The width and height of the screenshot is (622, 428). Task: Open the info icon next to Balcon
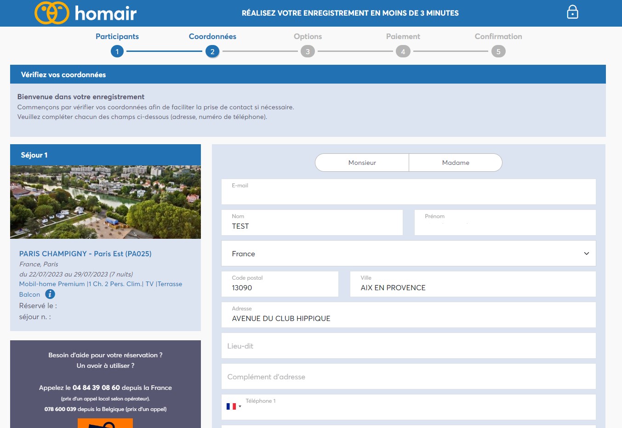click(x=50, y=294)
